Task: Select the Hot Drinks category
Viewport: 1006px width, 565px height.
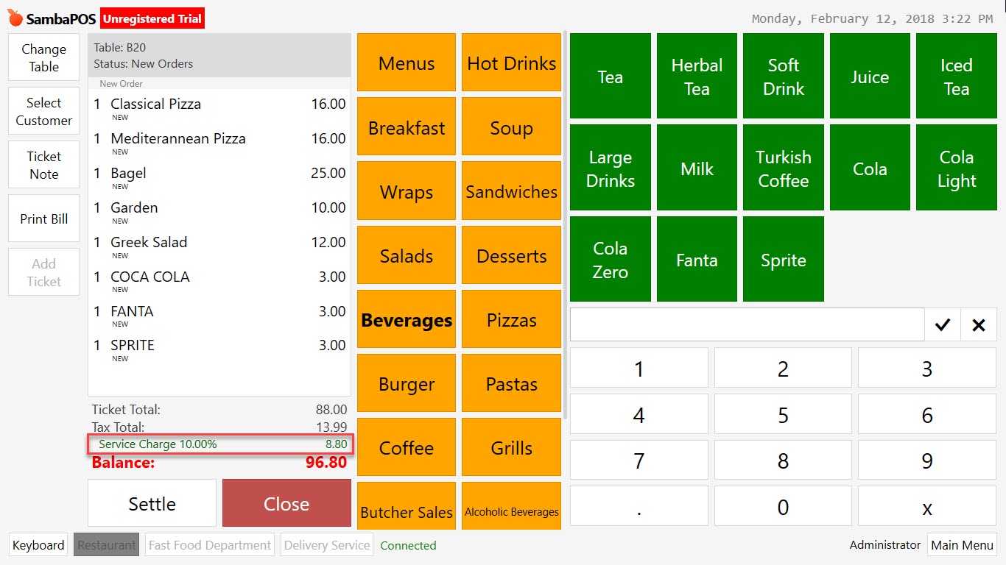Action: point(511,63)
